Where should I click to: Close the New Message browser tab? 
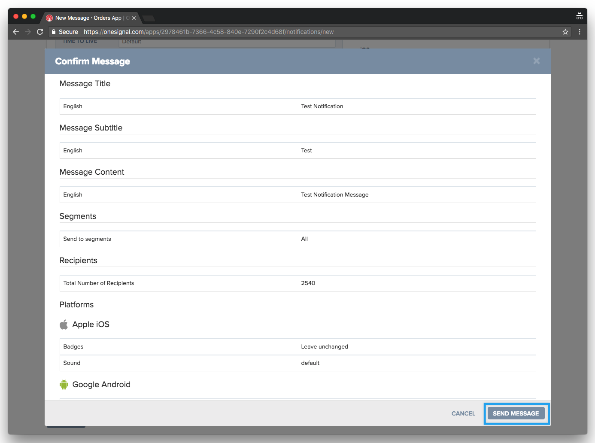point(134,18)
